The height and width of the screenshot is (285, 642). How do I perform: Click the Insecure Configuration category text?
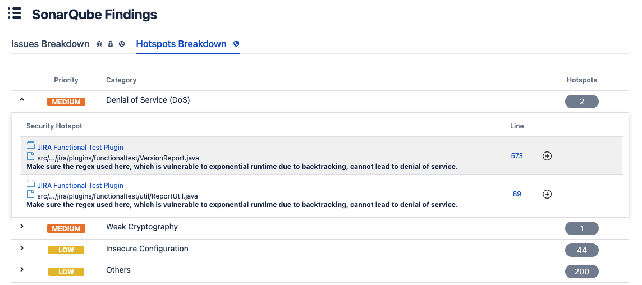coord(147,249)
